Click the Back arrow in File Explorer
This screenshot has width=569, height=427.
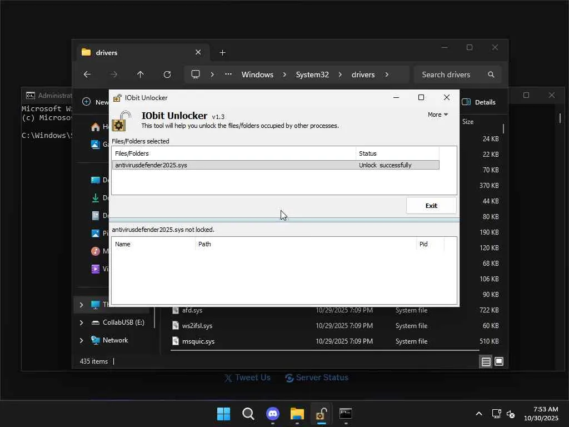87,75
